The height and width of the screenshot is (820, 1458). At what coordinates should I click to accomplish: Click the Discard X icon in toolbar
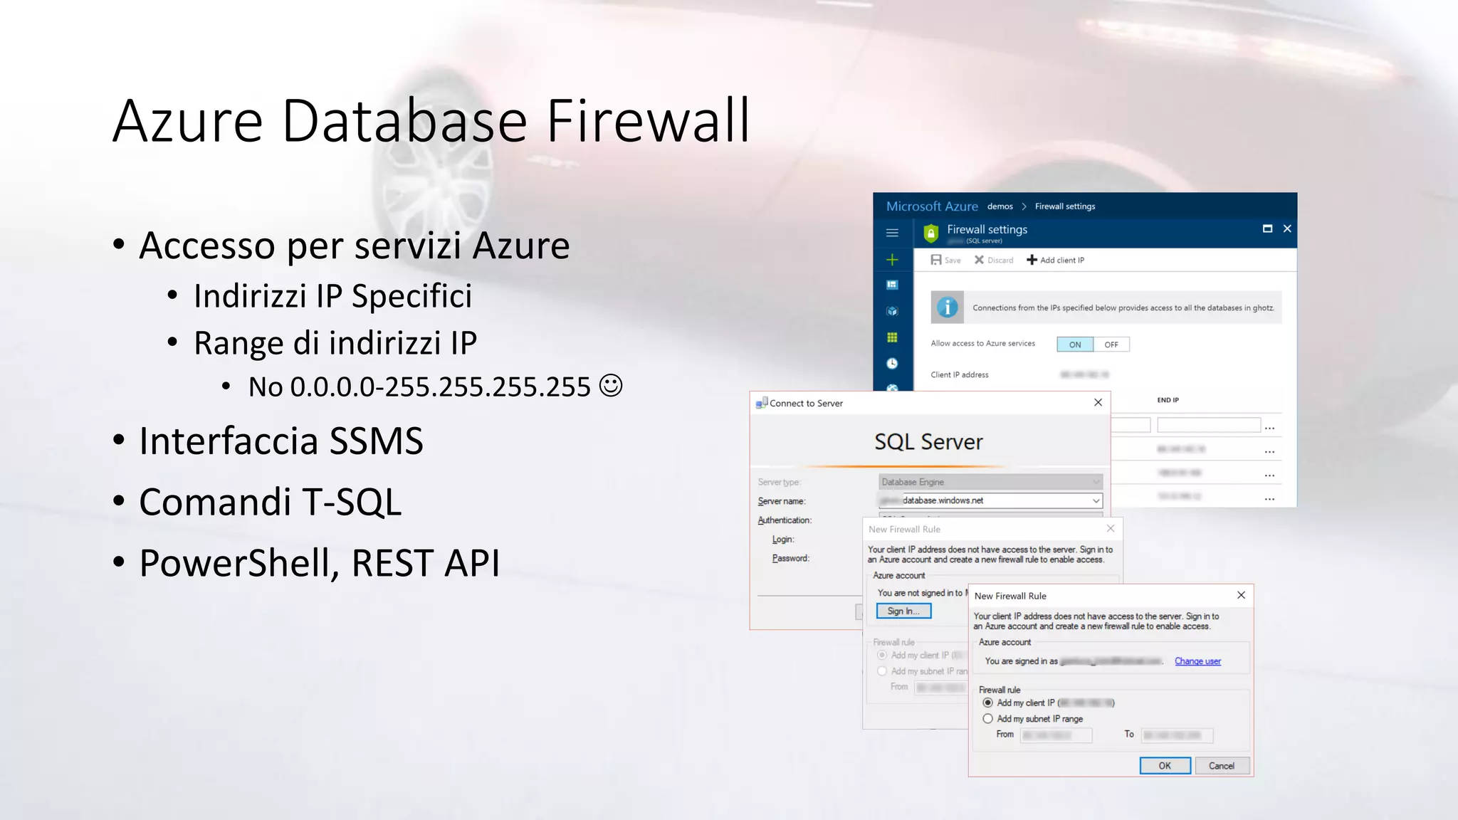[x=979, y=260]
